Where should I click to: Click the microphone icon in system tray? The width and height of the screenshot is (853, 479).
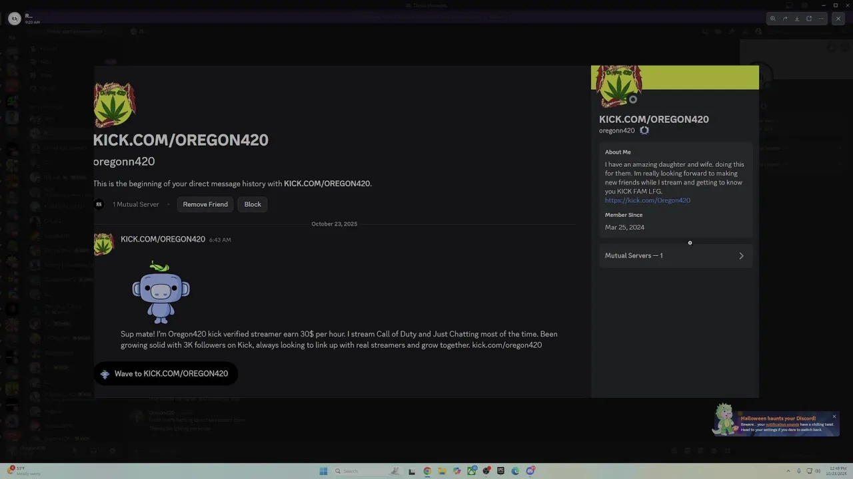[799, 471]
